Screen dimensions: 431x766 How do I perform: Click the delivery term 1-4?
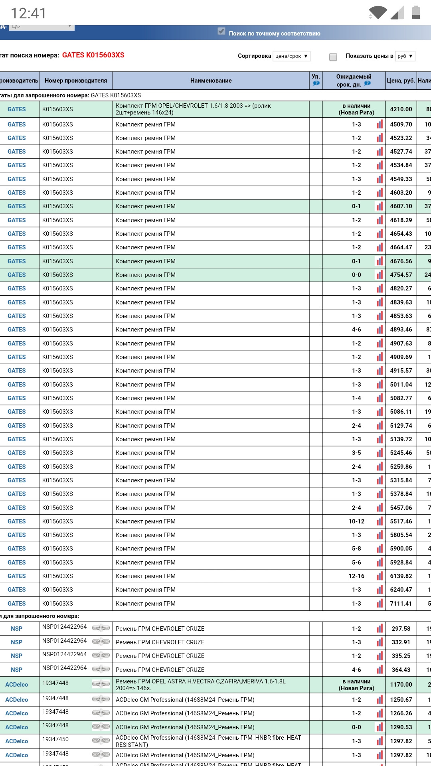(x=356, y=398)
